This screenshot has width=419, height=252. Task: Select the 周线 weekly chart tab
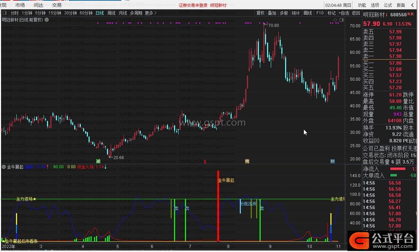[x=111, y=13]
